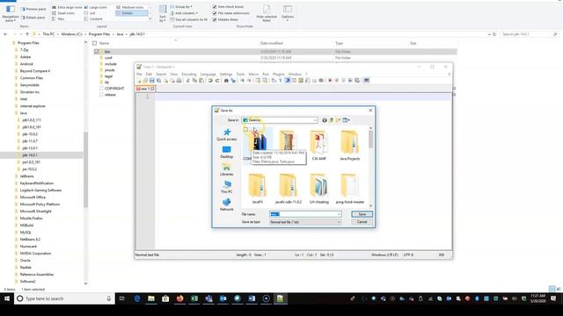Open the File name history dropdown arrow
The width and height of the screenshot is (563, 316).
click(x=339, y=214)
